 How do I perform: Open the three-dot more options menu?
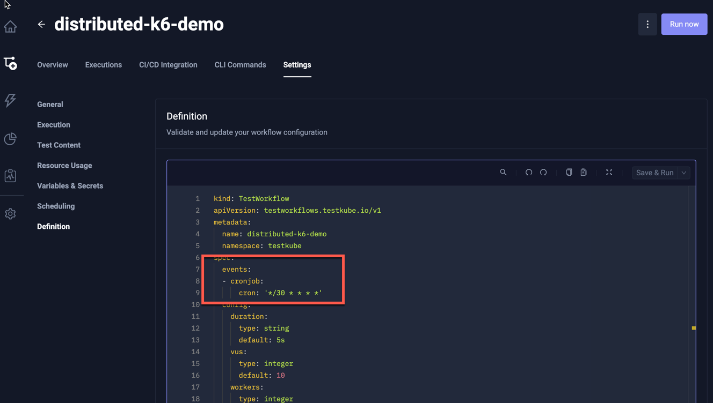click(647, 24)
